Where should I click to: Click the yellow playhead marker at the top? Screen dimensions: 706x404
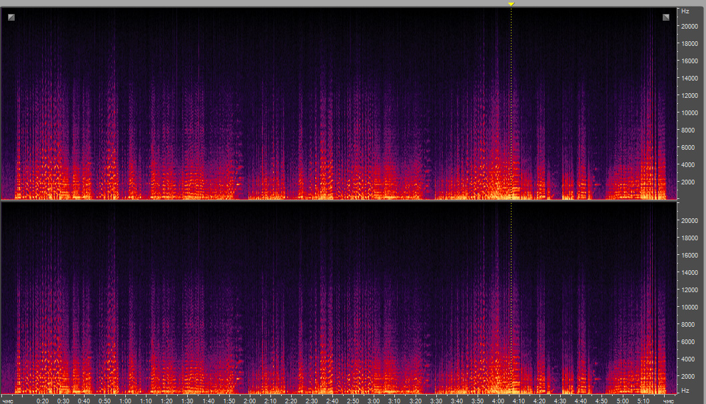click(x=511, y=4)
